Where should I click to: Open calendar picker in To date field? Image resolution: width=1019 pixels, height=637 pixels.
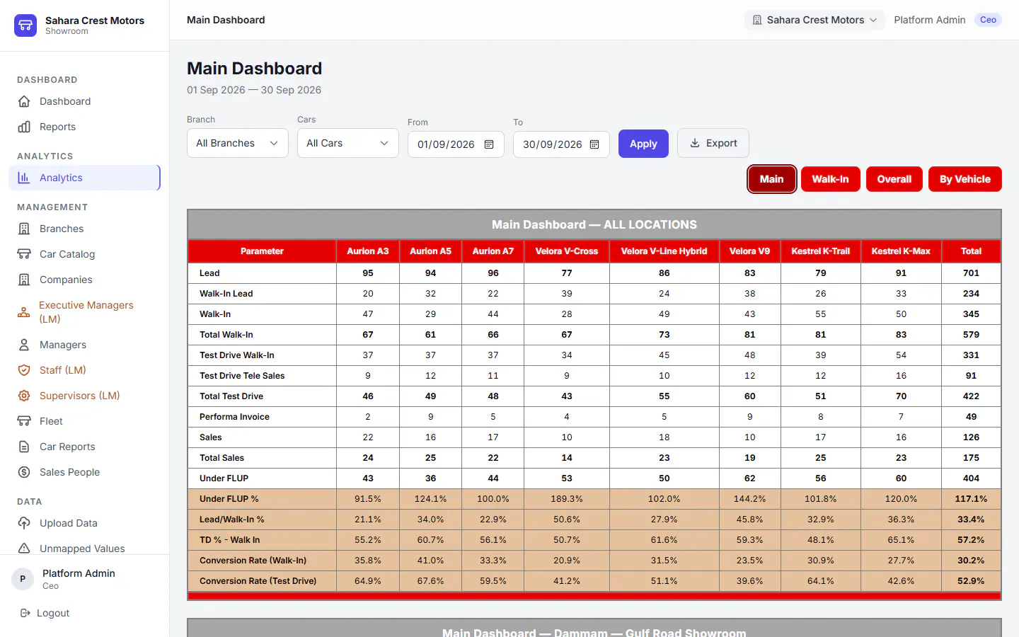[594, 144]
